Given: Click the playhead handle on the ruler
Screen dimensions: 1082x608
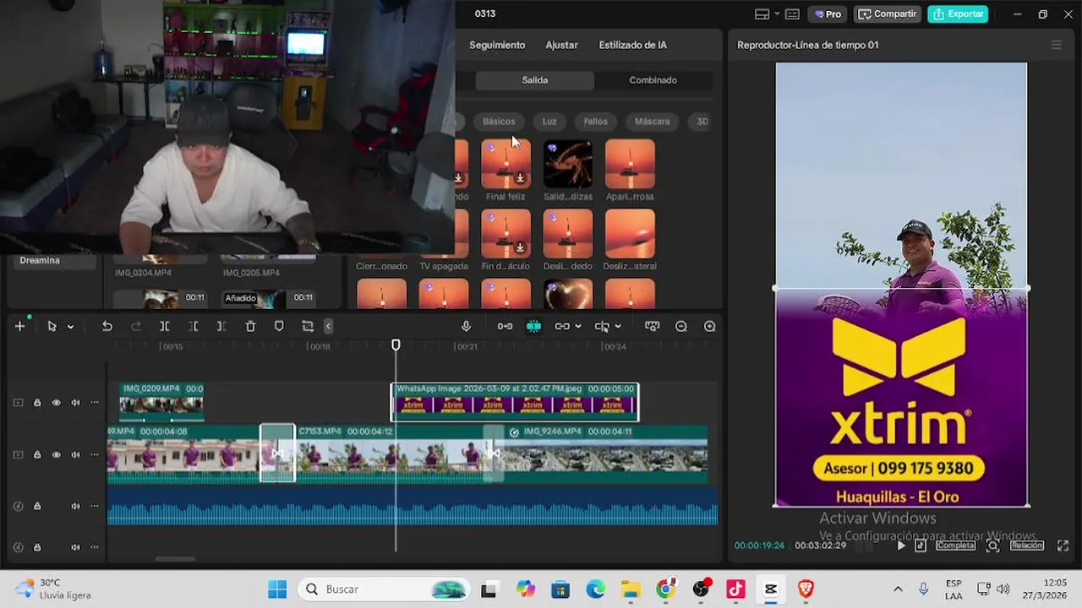Looking at the screenshot, I should (396, 345).
